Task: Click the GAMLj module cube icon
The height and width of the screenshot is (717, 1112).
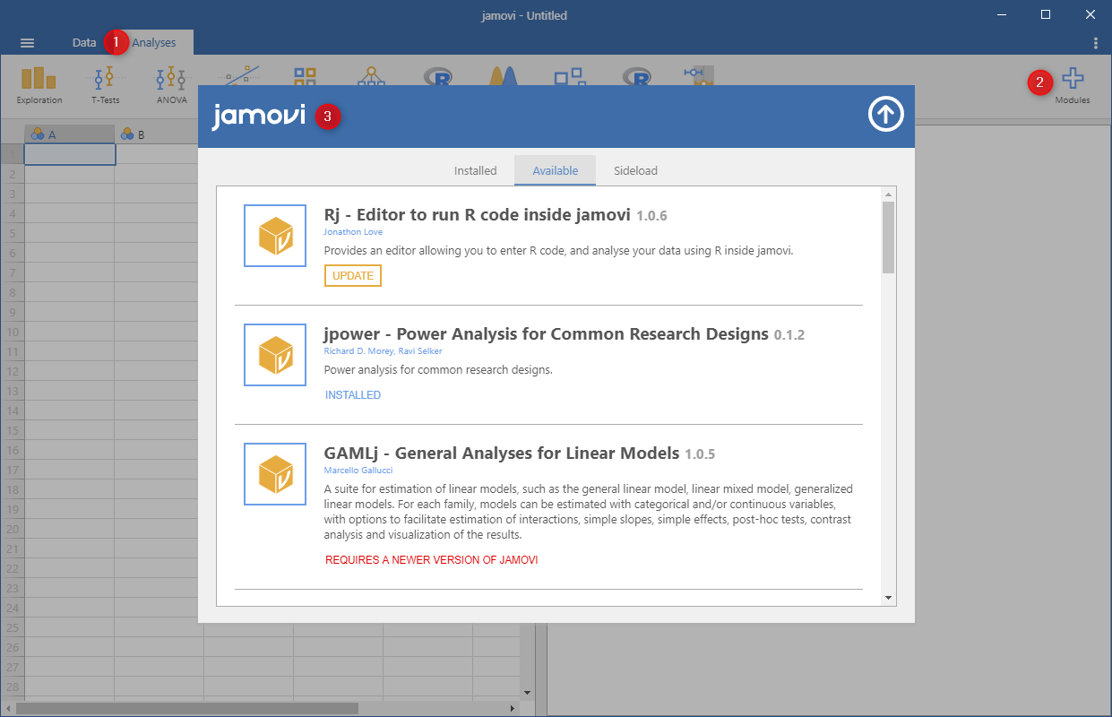Action: 275,473
